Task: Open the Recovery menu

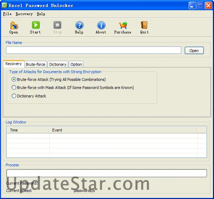Action: click(x=24, y=14)
